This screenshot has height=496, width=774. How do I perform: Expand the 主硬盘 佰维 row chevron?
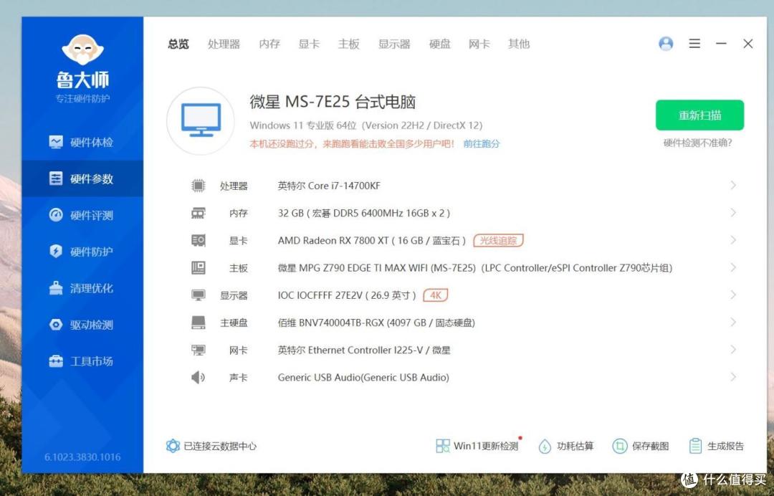pos(733,323)
